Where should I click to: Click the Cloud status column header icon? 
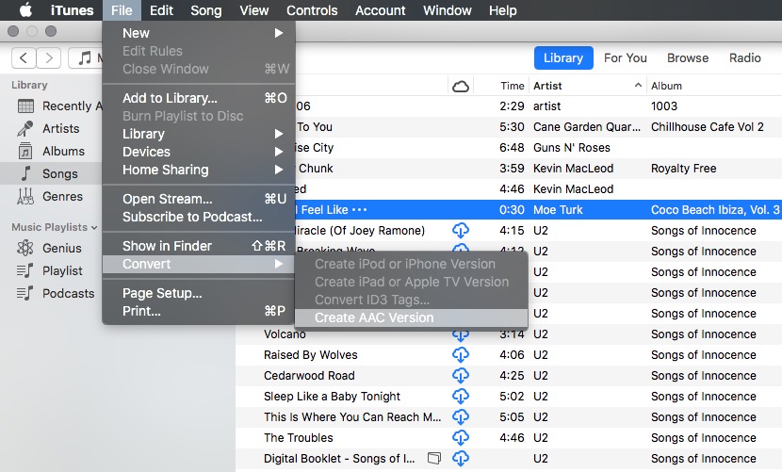point(461,87)
